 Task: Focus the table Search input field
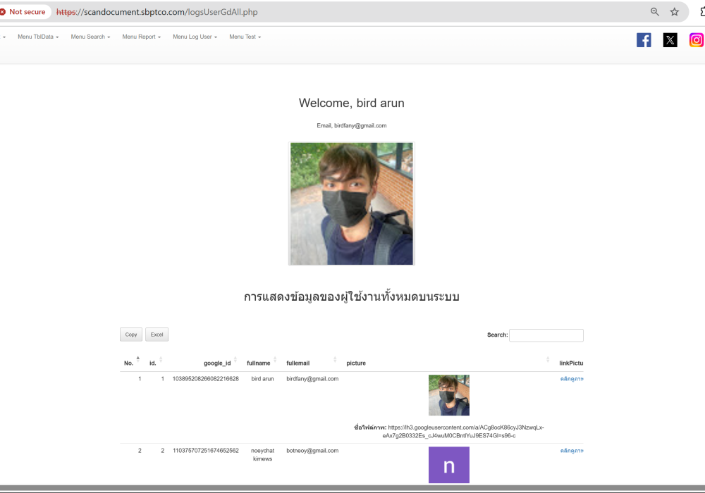click(x=546, y=335)
